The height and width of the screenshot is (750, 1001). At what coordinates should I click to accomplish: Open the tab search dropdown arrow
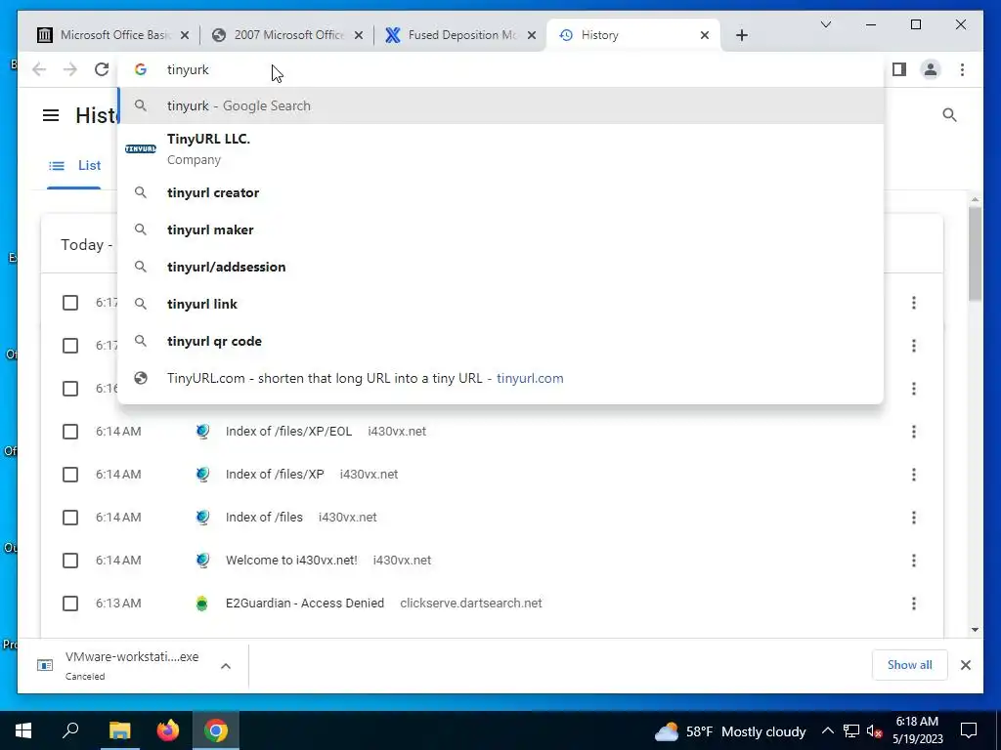pyautogui.click(x=825, y=24)
